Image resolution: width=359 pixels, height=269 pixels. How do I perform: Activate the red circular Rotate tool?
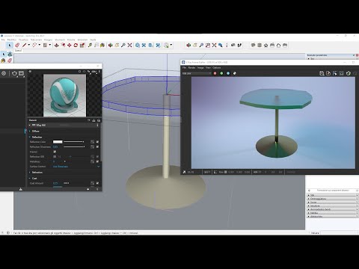[x=76, y=46]
